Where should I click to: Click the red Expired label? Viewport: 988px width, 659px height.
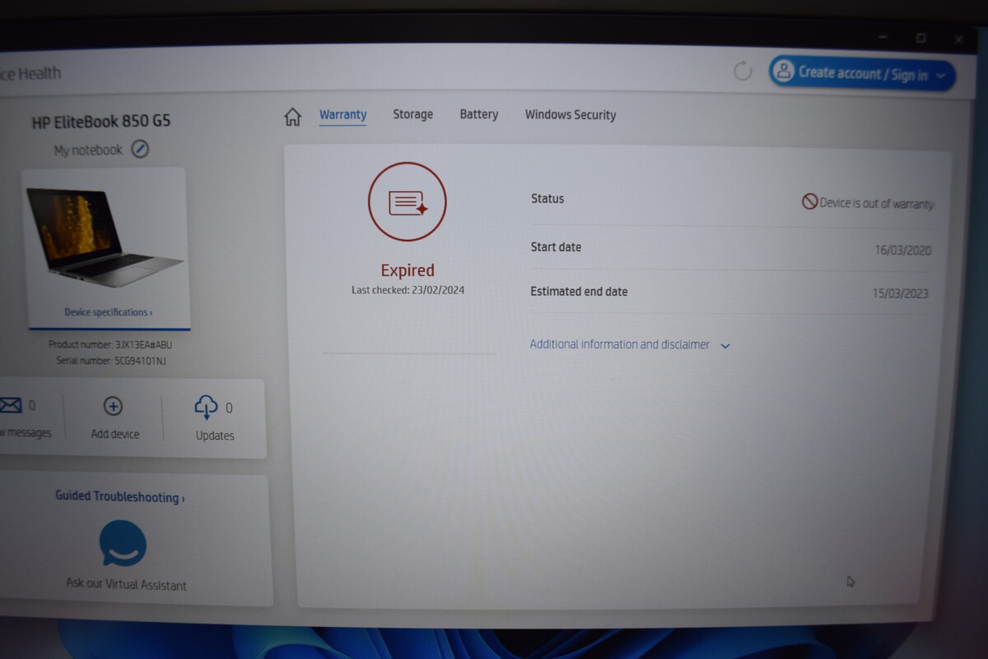(x=407, y=270)
